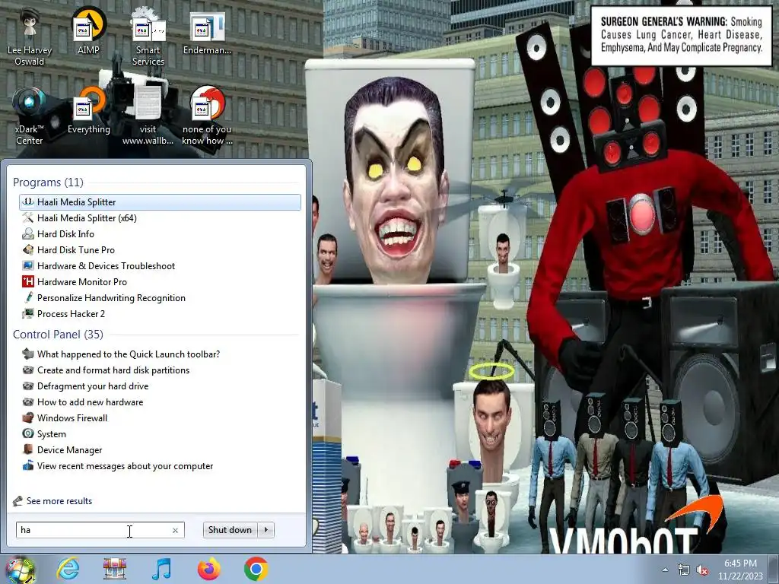Click the Programs (11) group header
Image resolution: width=779 pixels, height=584 pixels.
point(48,182)
